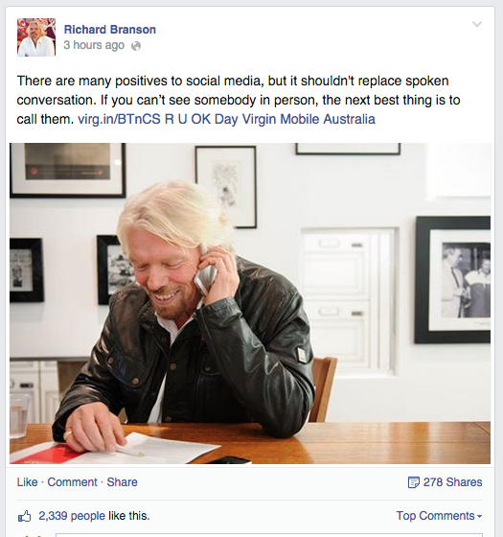Click the Richard Branson name link
Screen dimensions: 503x537
[x=110, y=30]
